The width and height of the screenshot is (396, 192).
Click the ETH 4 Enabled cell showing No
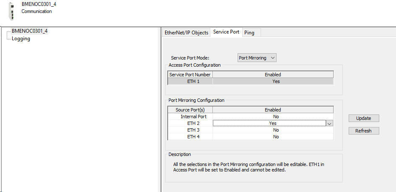[x=273, y=137]
